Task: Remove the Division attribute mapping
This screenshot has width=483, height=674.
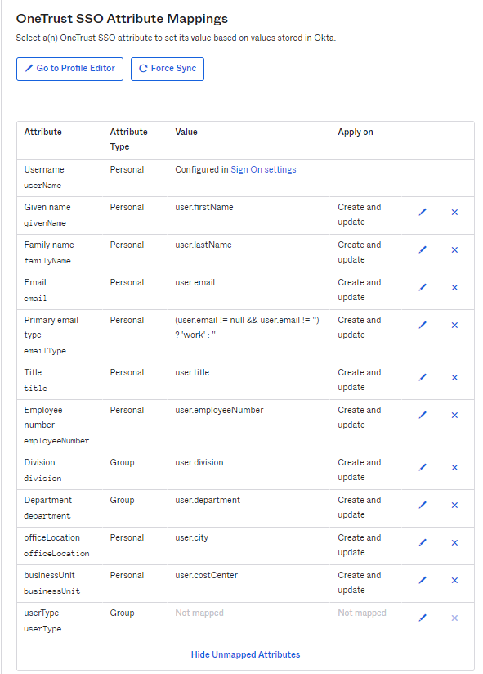Action: click(454, 467)
